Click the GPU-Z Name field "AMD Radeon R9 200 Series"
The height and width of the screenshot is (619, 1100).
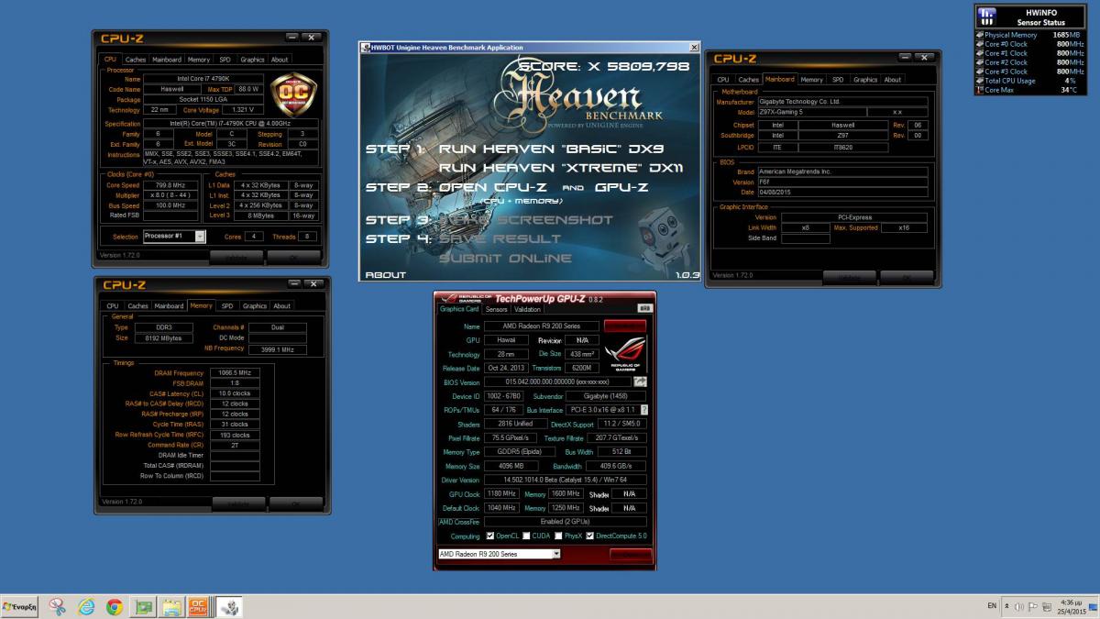coord(542,326)
